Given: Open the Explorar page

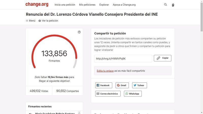Looking at the screenshot, I should tap(104, 5).
